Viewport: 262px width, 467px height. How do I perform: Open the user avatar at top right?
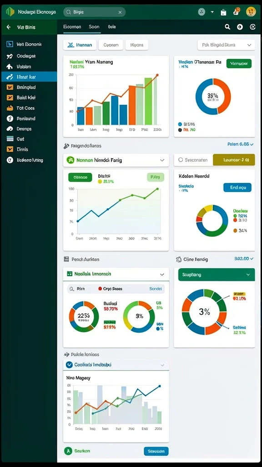(251, 12)
